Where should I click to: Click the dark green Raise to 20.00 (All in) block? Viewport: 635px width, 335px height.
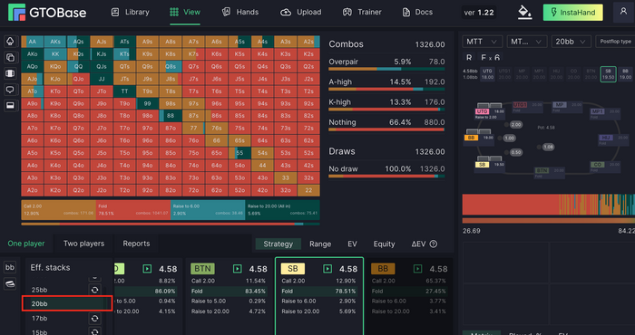coord(282,210)
